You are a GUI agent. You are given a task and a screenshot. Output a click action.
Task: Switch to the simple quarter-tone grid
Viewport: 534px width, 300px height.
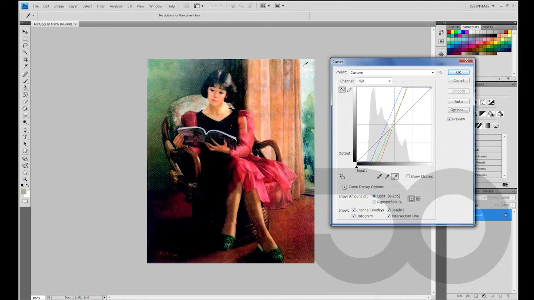411,199
